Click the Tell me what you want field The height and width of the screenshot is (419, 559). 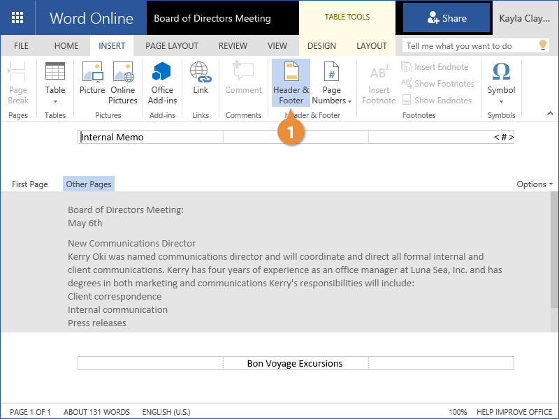[467, 46]
